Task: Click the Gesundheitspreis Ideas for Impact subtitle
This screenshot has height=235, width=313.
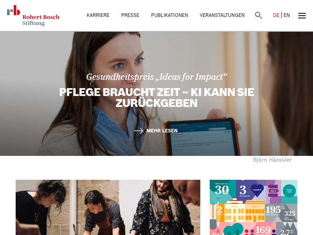Action: [157, 77]
